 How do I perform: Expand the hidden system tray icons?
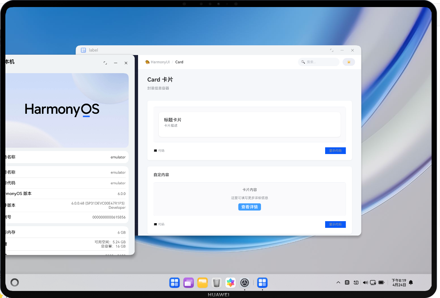click(338, 283)
